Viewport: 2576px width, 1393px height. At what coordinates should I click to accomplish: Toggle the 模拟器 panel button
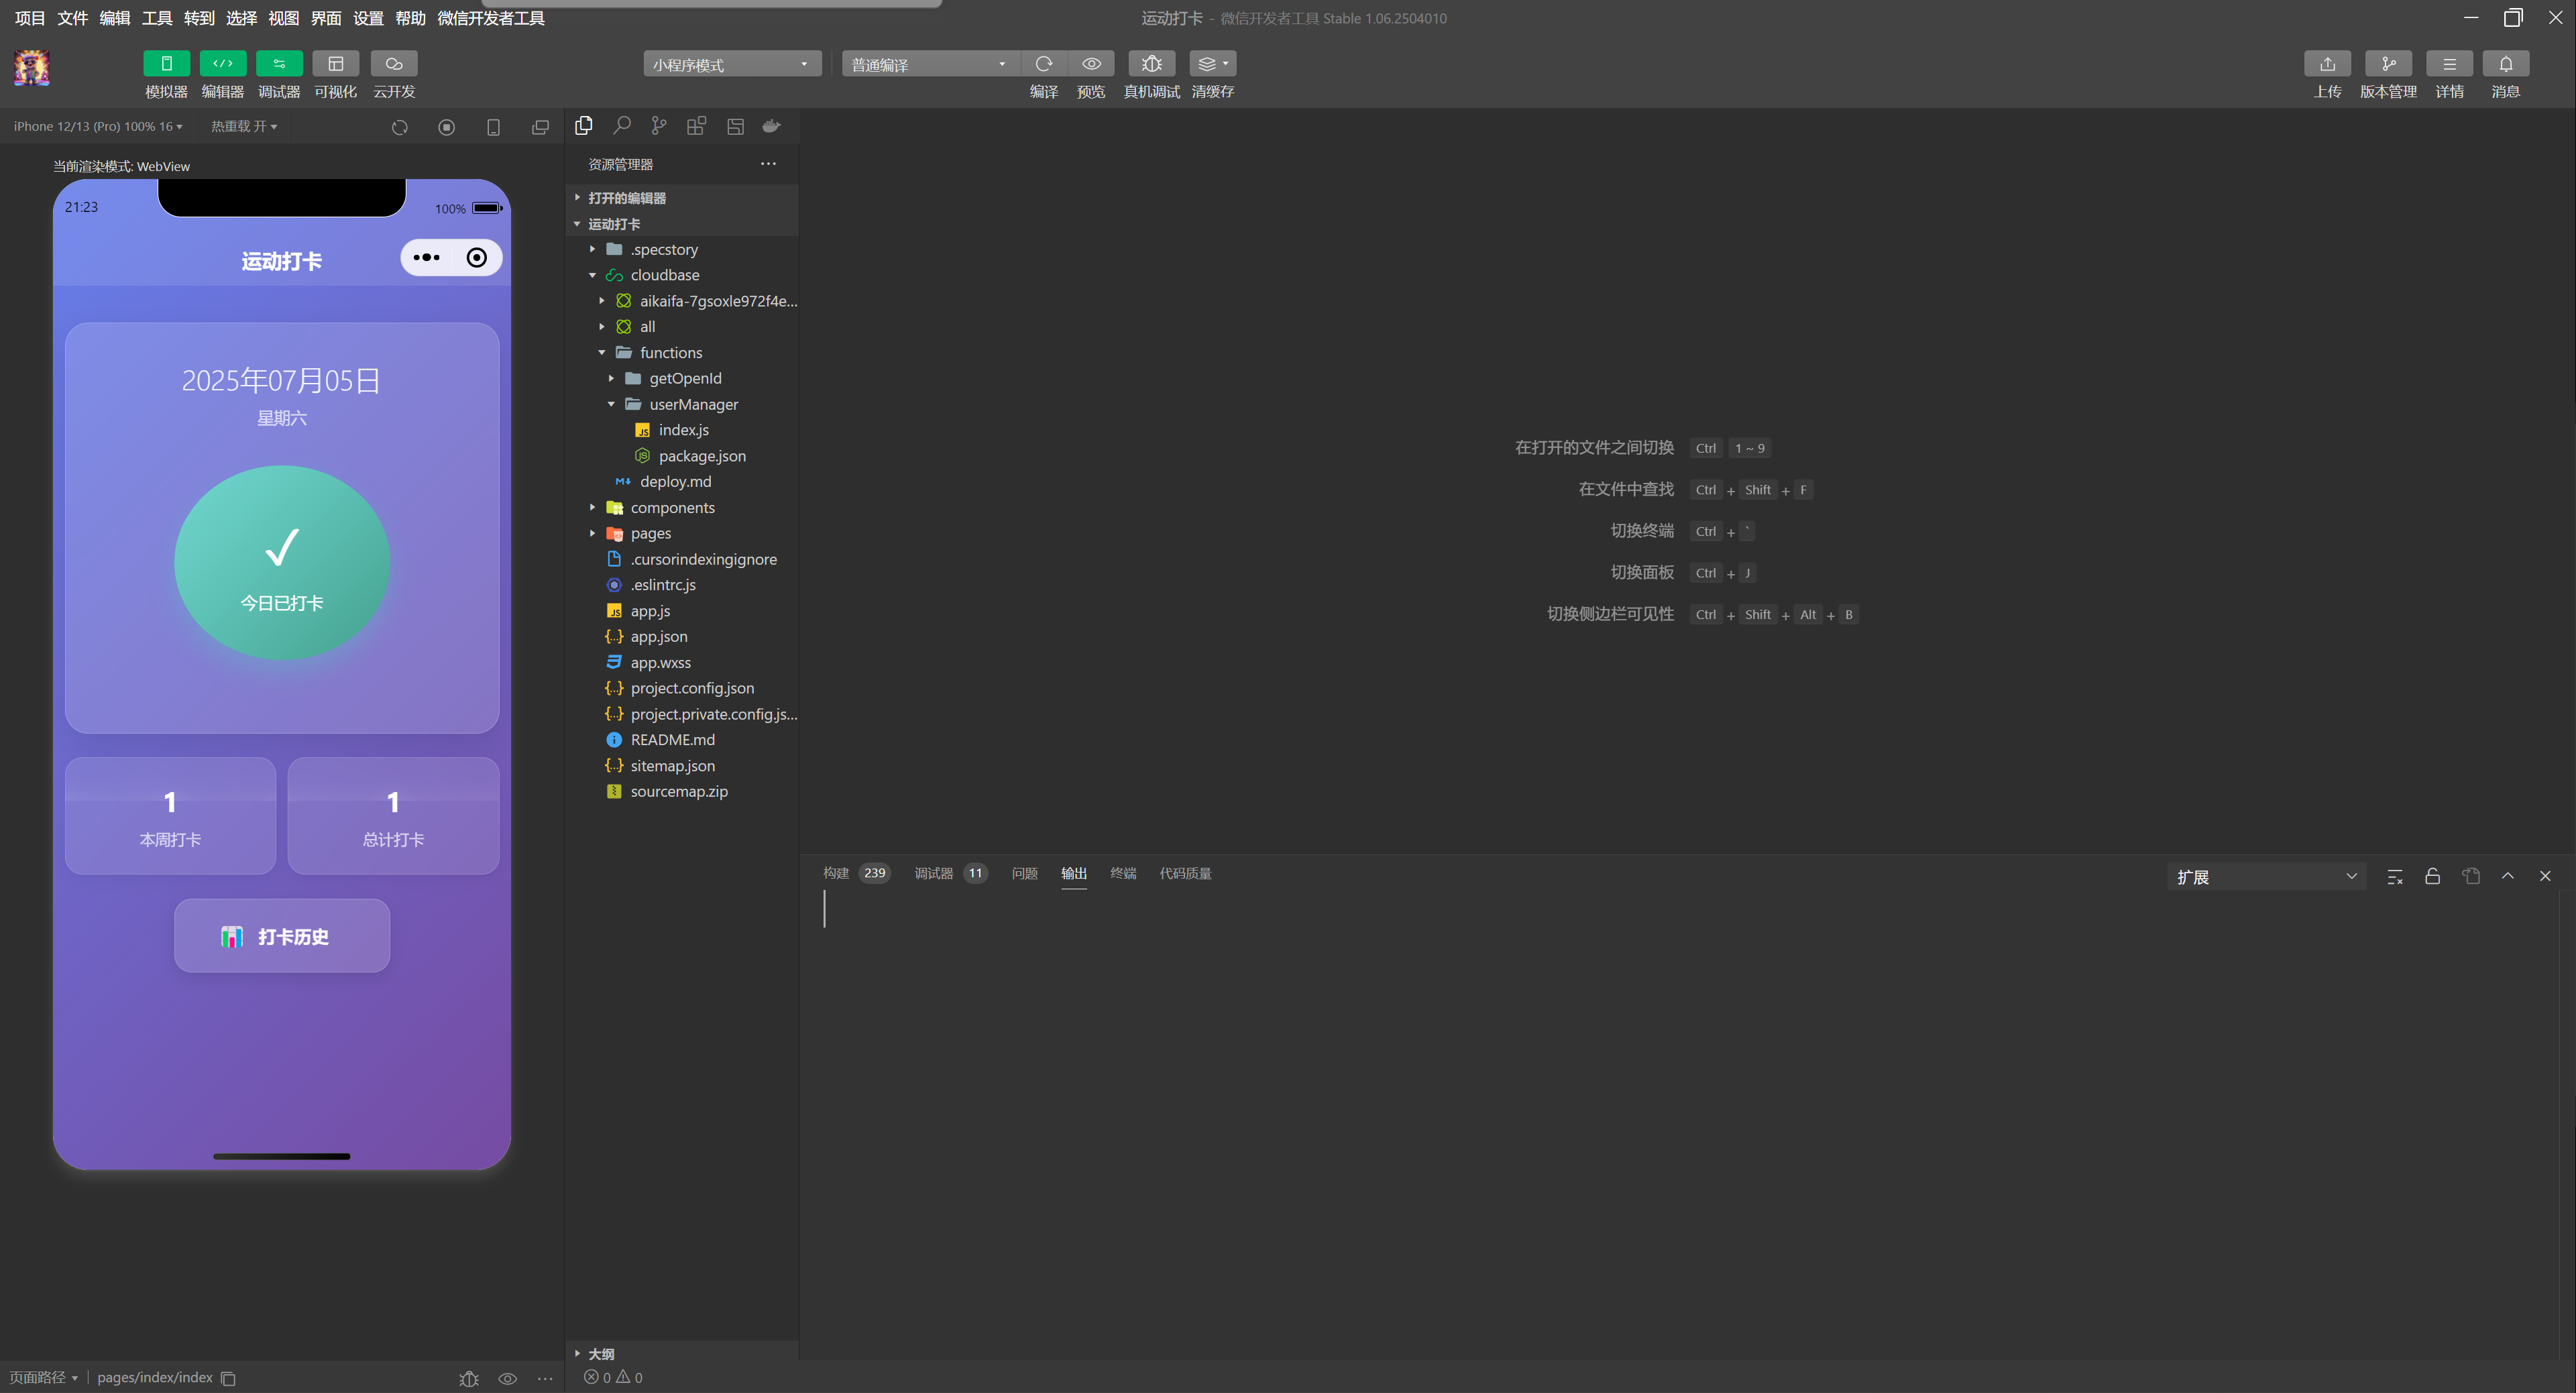166,64
